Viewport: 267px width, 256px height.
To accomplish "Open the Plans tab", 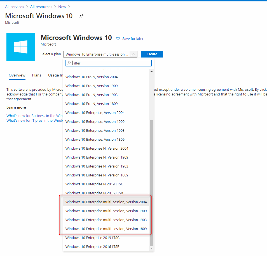I will 37,75.
